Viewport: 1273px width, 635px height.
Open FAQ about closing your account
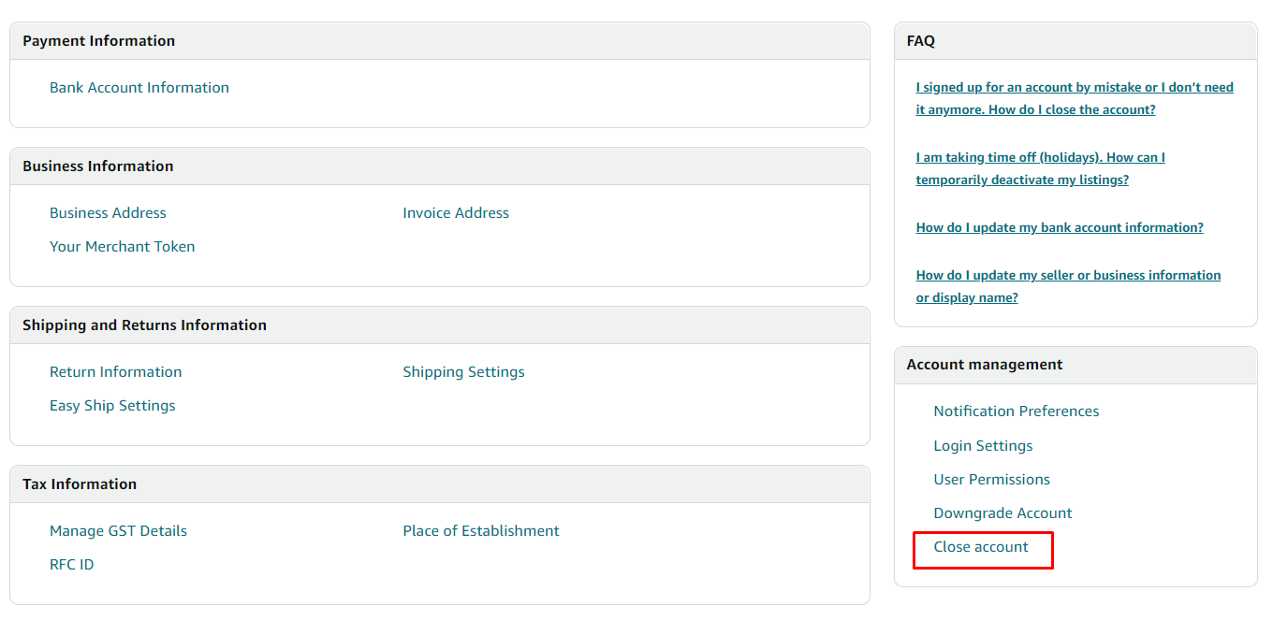coord(1074,98)
